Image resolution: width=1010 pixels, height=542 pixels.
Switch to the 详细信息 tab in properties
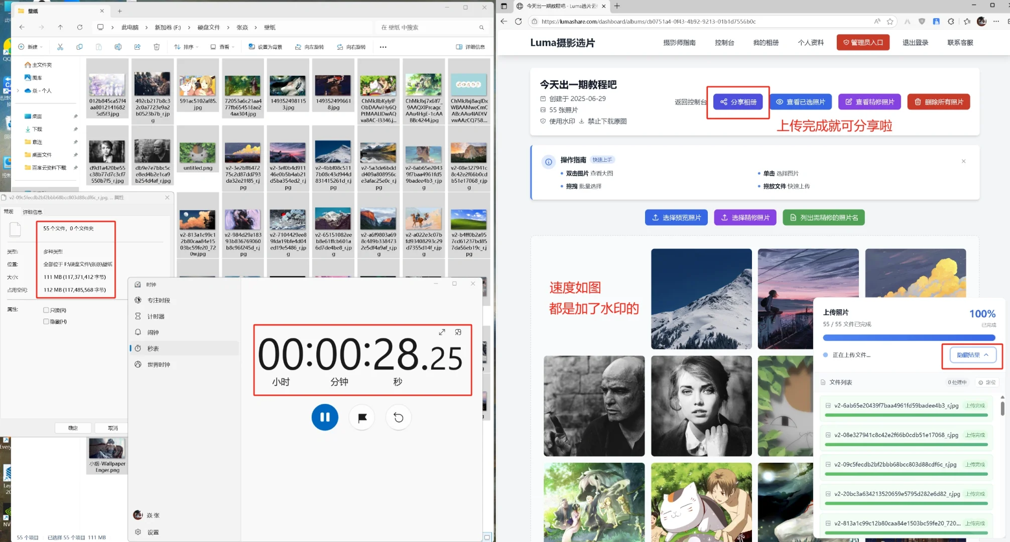click(33, 212)
